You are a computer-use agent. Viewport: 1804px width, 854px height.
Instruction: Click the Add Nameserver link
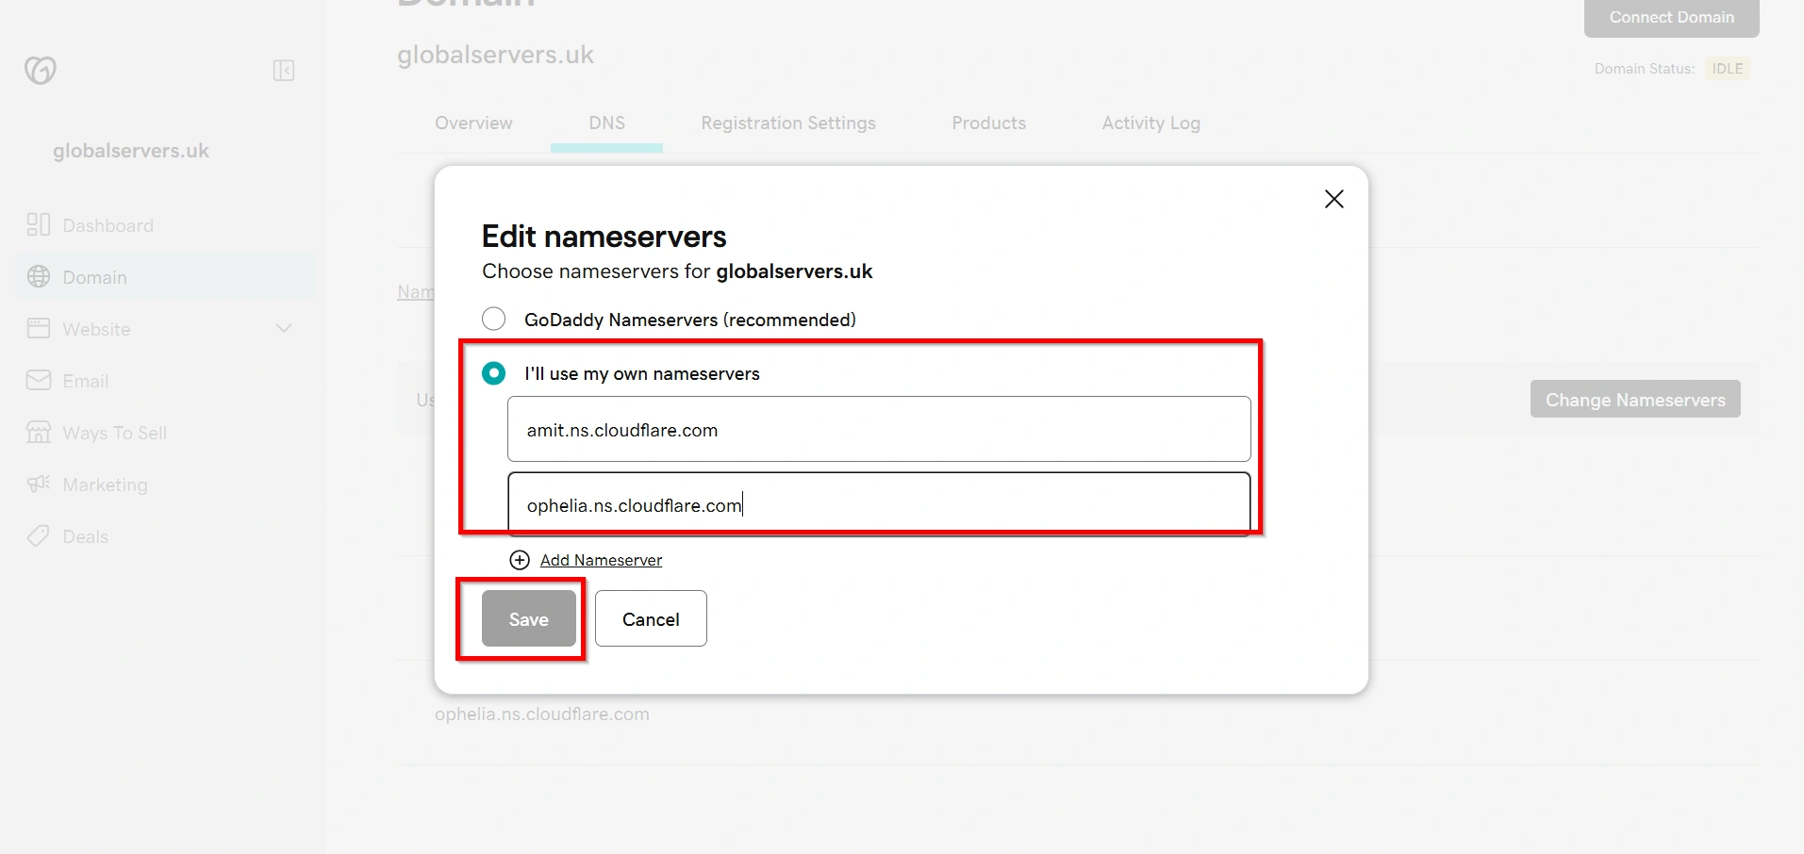click(x=601, y=560)
